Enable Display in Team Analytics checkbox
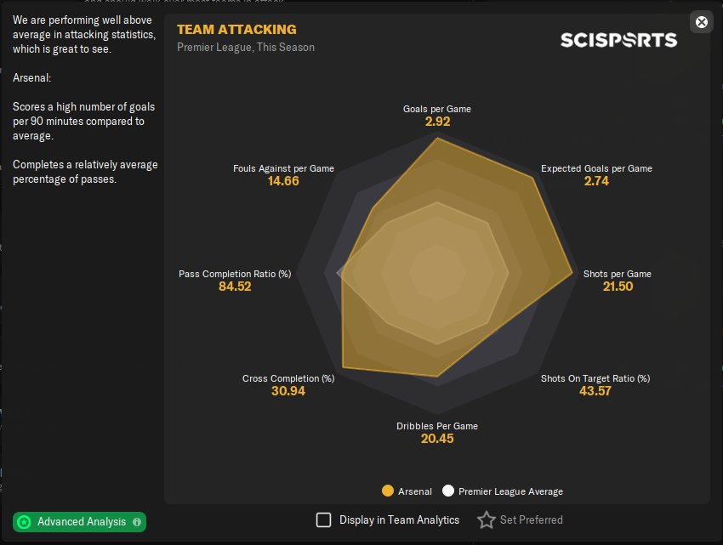The height and width of the screenshot is (545, 723). tap(323, 519)
